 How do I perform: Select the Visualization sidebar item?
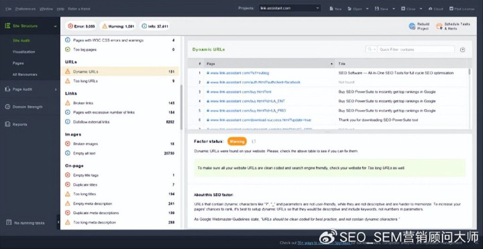coord(23,52)
